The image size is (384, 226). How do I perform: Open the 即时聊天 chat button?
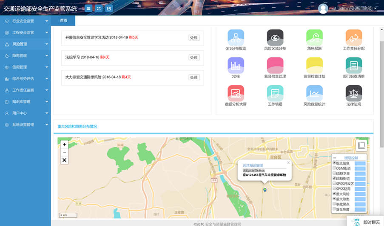[365, 222]
